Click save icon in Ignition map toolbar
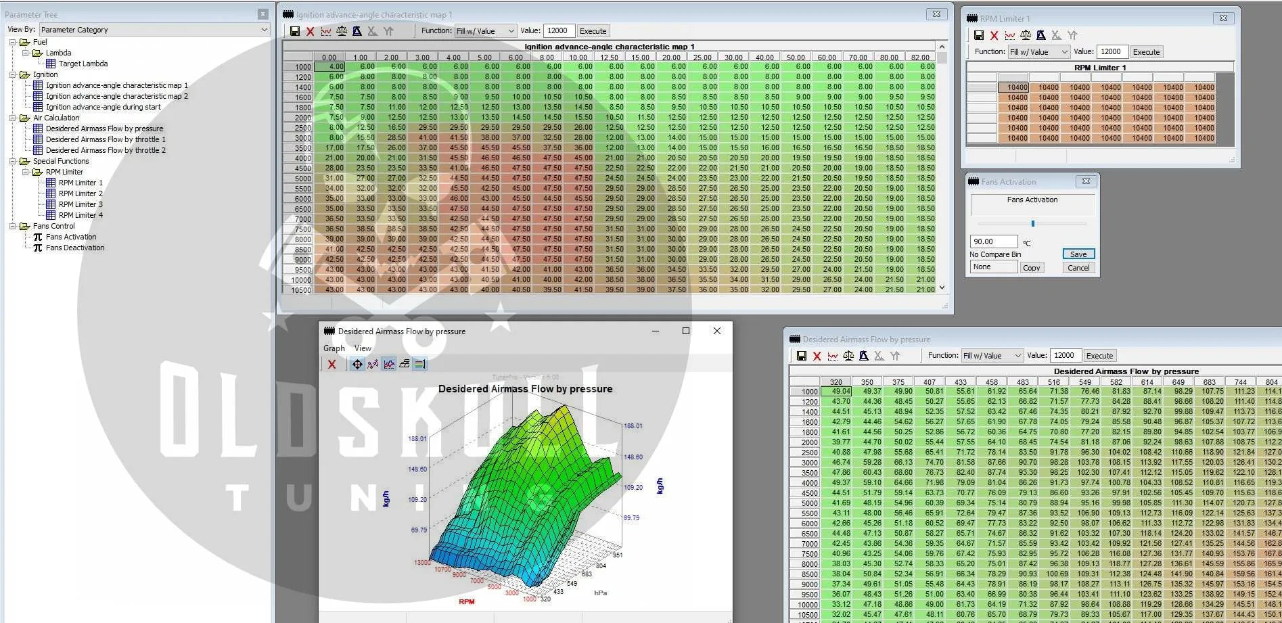Viewport: 1282px width, 623px height. click(295, 31)
